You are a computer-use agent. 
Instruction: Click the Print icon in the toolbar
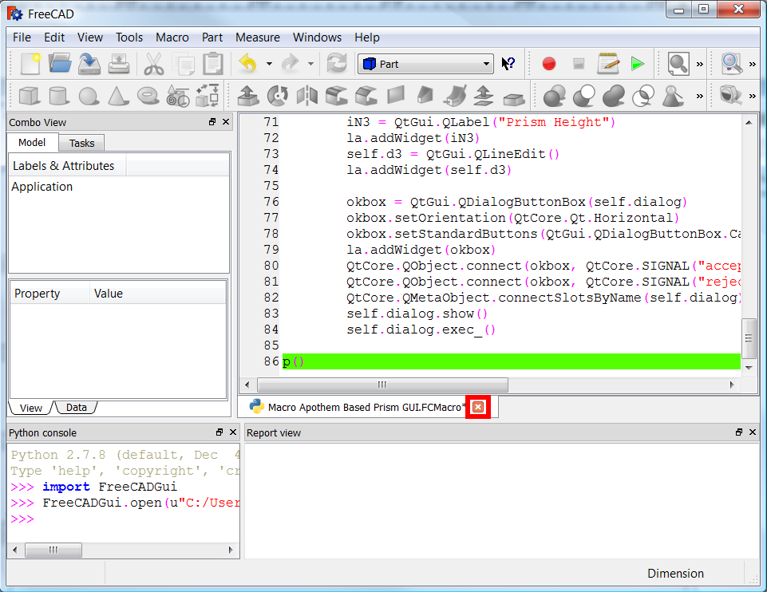119,64
